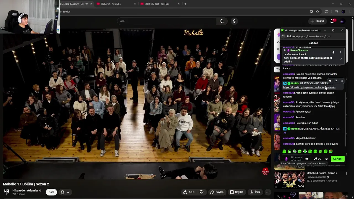Click the Paylaş share button
This screenshot has height=199, width=354.
217,192
